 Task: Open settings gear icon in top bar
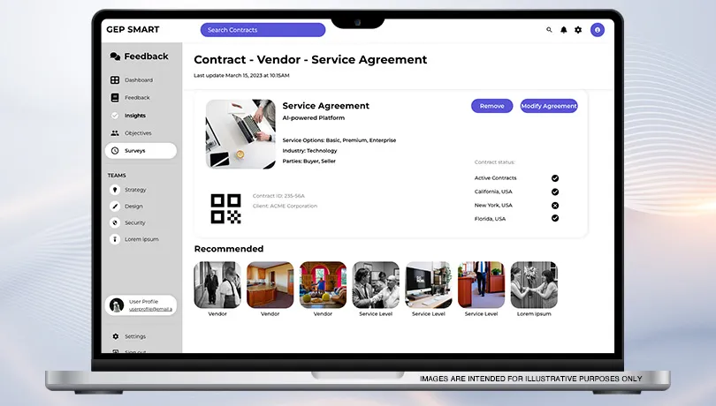tap(578, 30)
